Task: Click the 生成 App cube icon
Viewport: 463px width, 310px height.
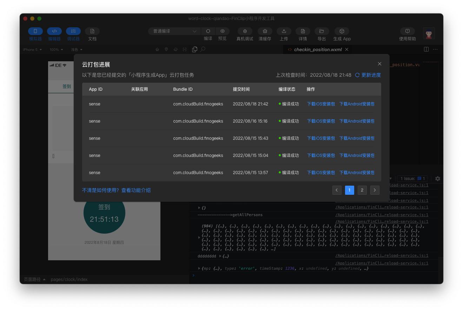Action: coord(342,31)
